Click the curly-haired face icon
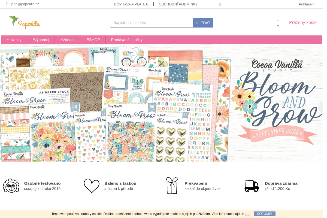This screenshot has width=327, height=218. pyautogui.click(x=11, y=186)
